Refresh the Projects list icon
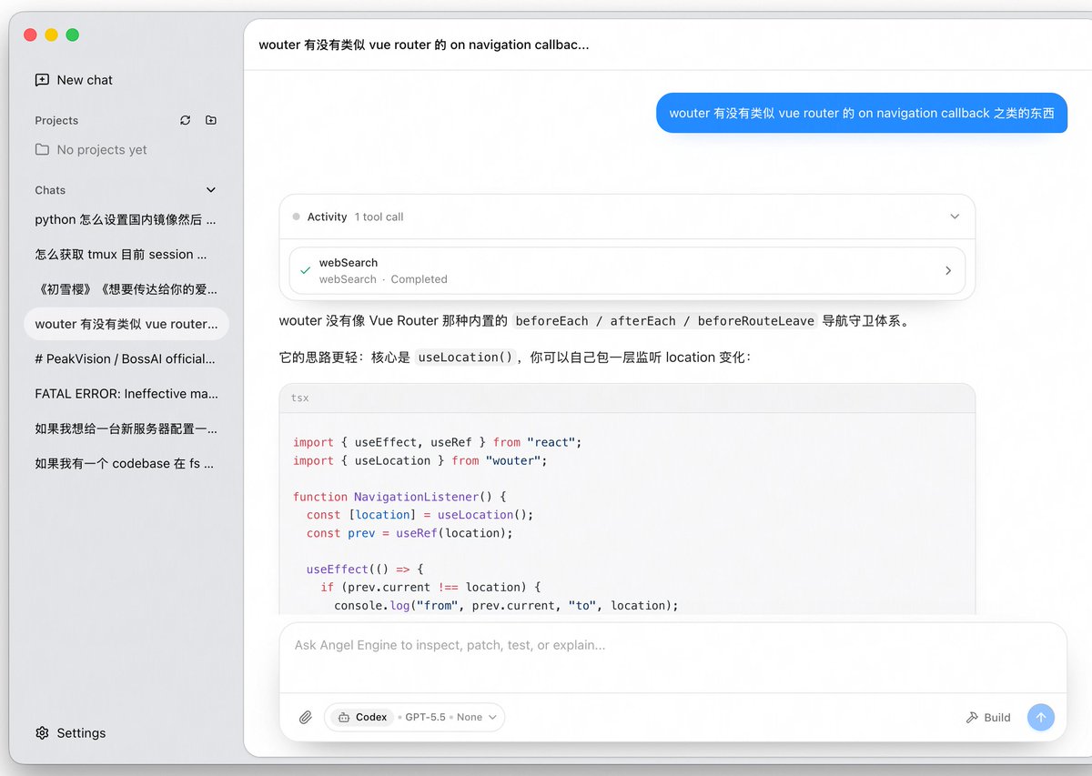This screenshot has height=776, width=1092. 186,120
